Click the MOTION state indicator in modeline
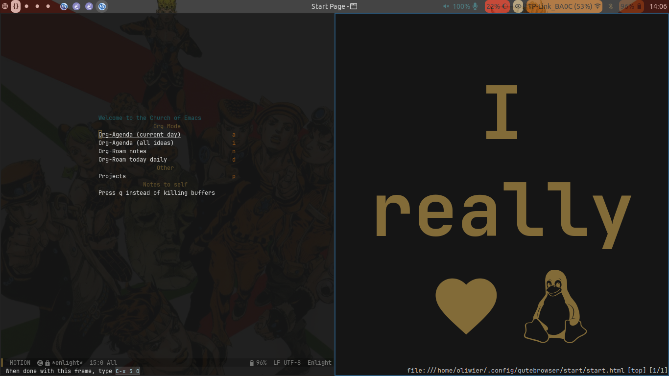 click(x=20, y=363)
